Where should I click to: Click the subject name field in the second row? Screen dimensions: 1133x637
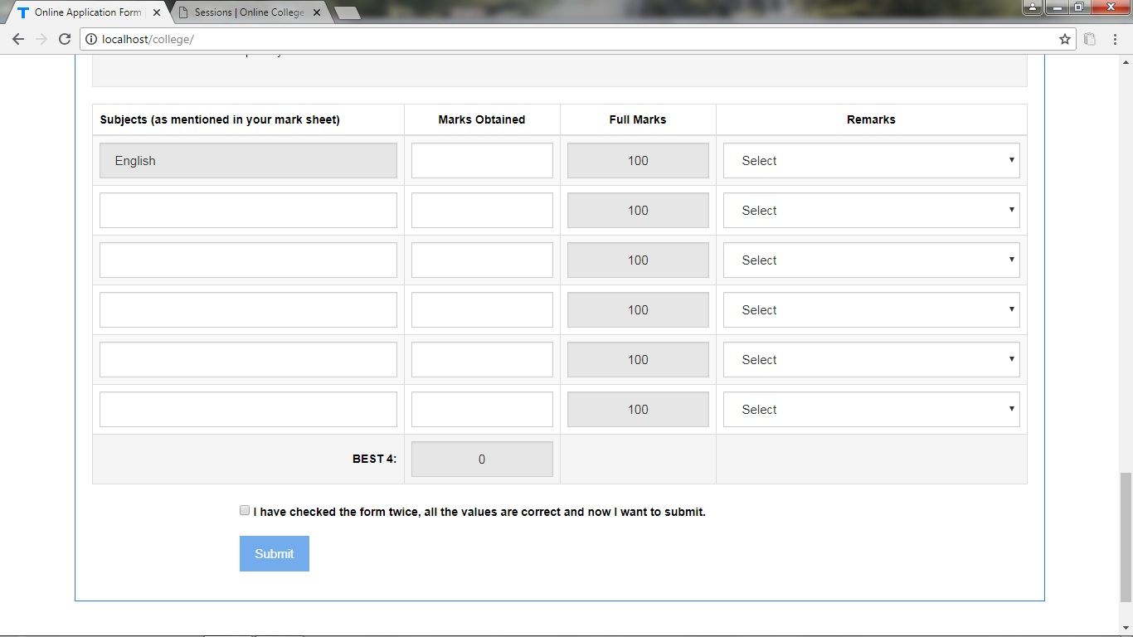[248, 211]
